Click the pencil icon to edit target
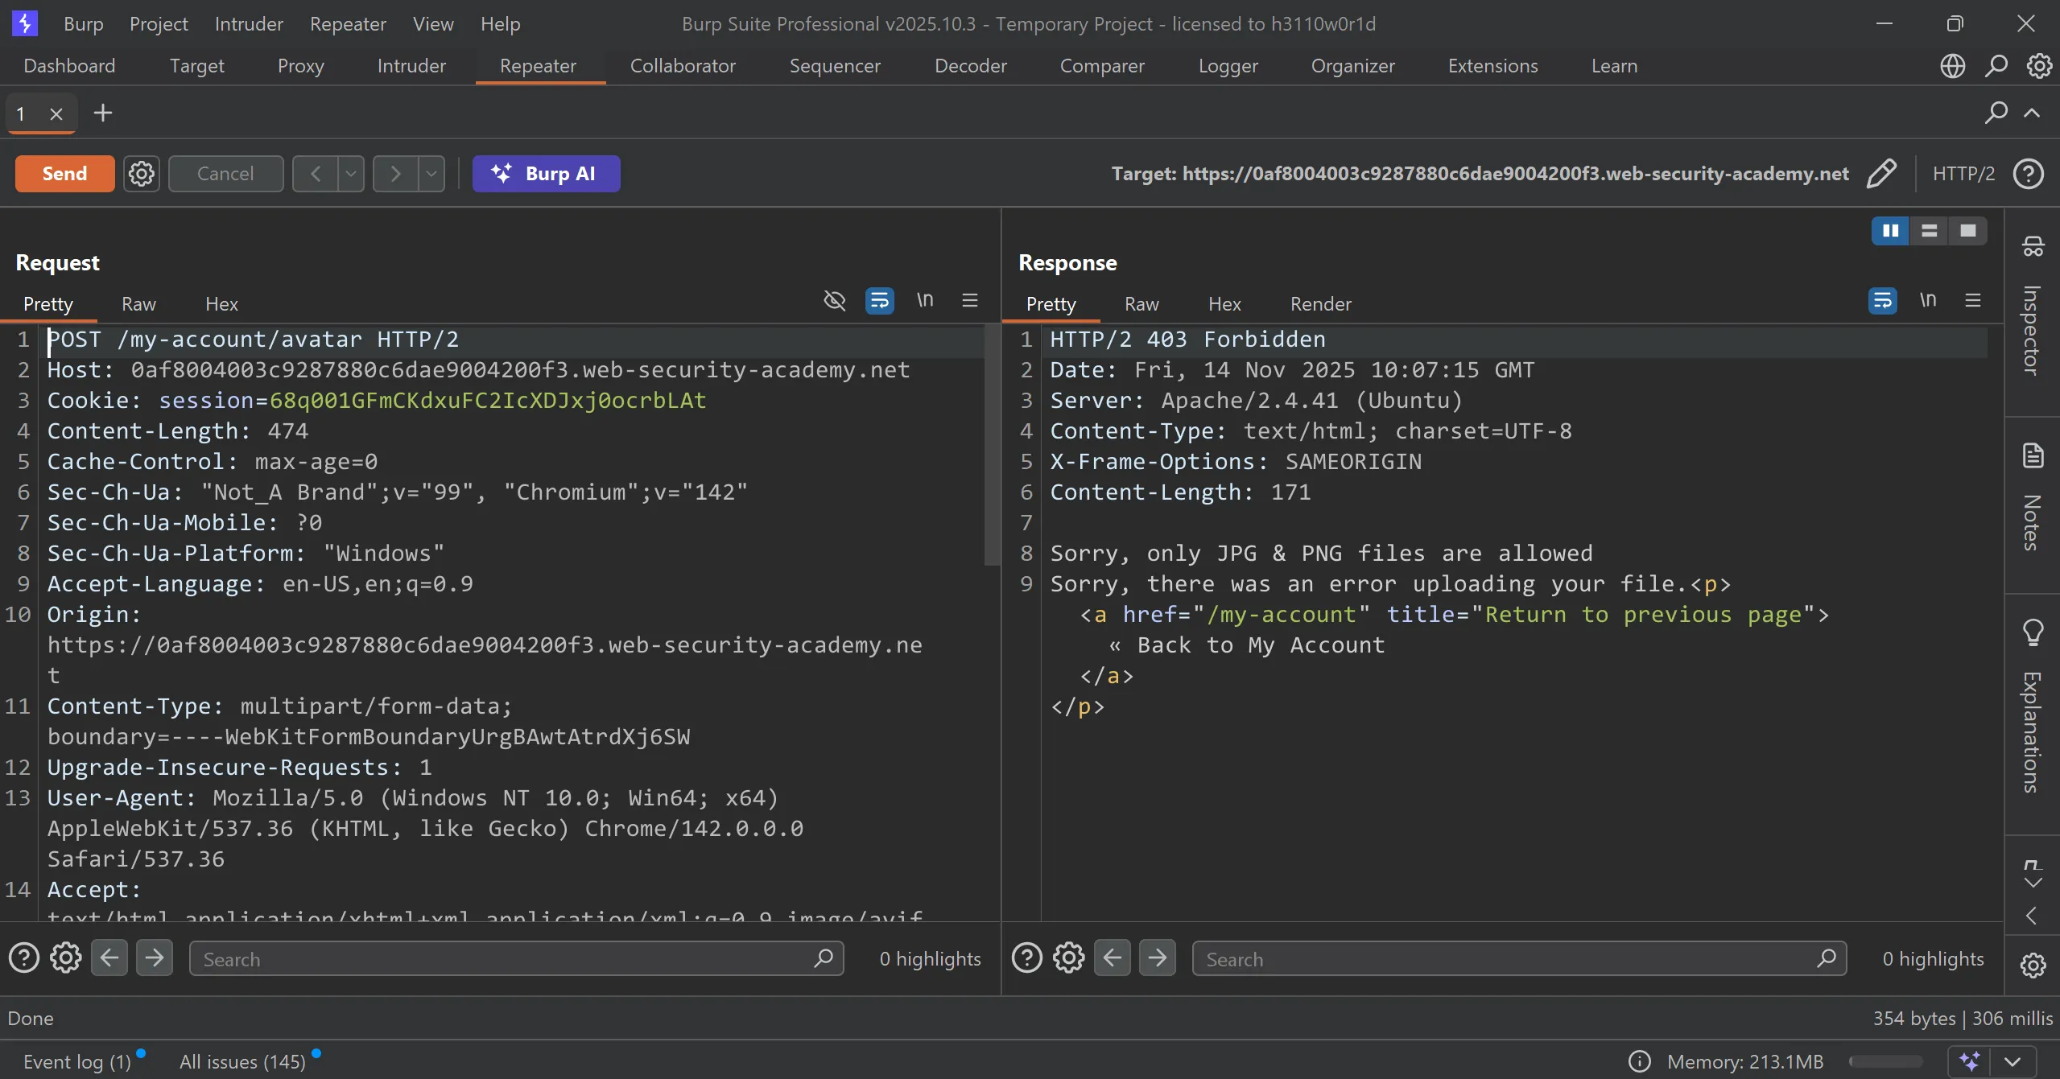The image size is (2060, 1079). [x=1881, y=174]
